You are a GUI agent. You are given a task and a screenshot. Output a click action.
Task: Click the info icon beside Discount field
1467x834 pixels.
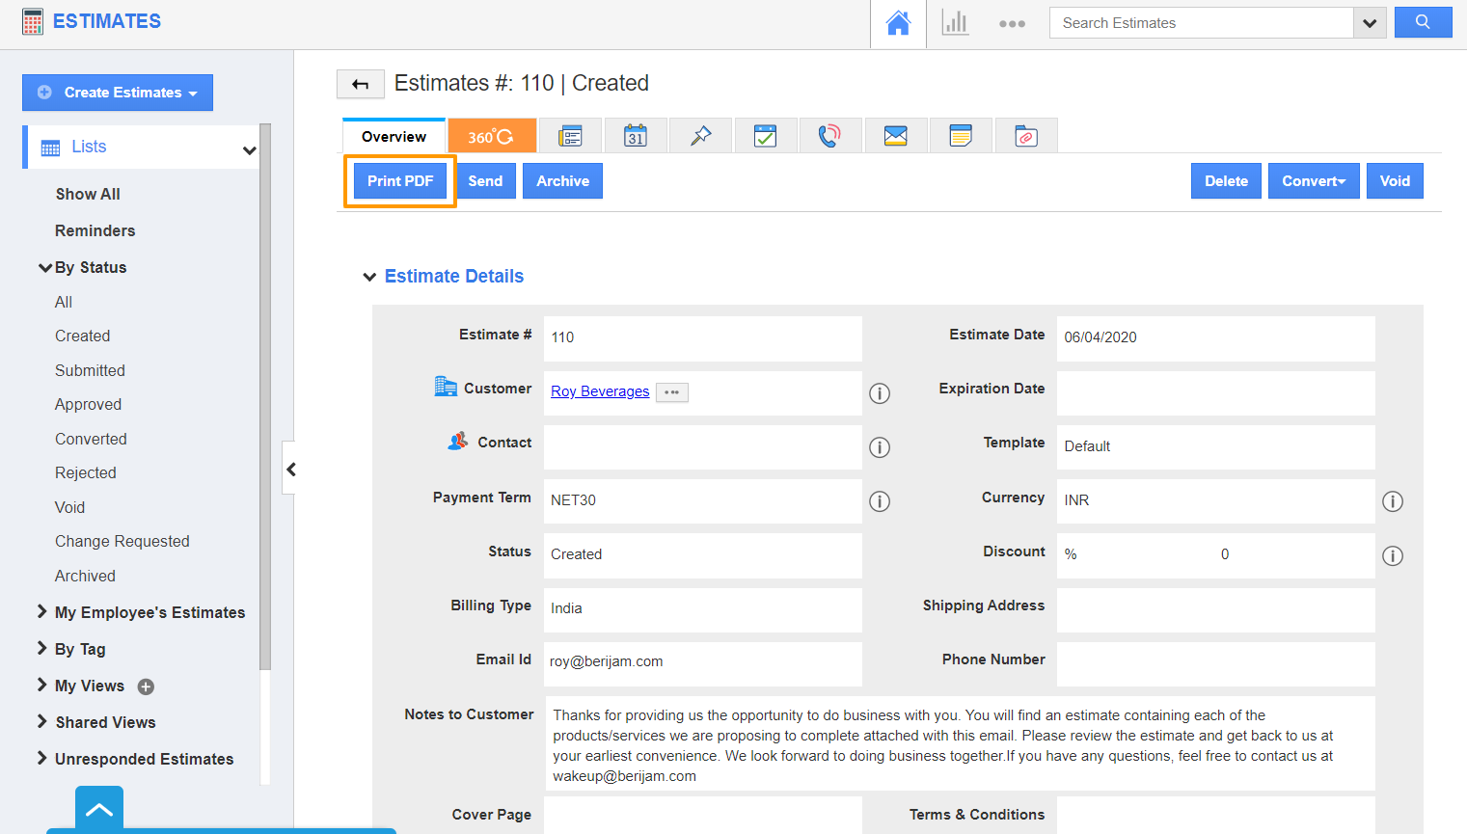[1393, 555]
